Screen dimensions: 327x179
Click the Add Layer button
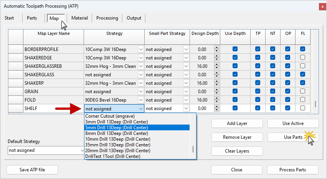(237, 123)
